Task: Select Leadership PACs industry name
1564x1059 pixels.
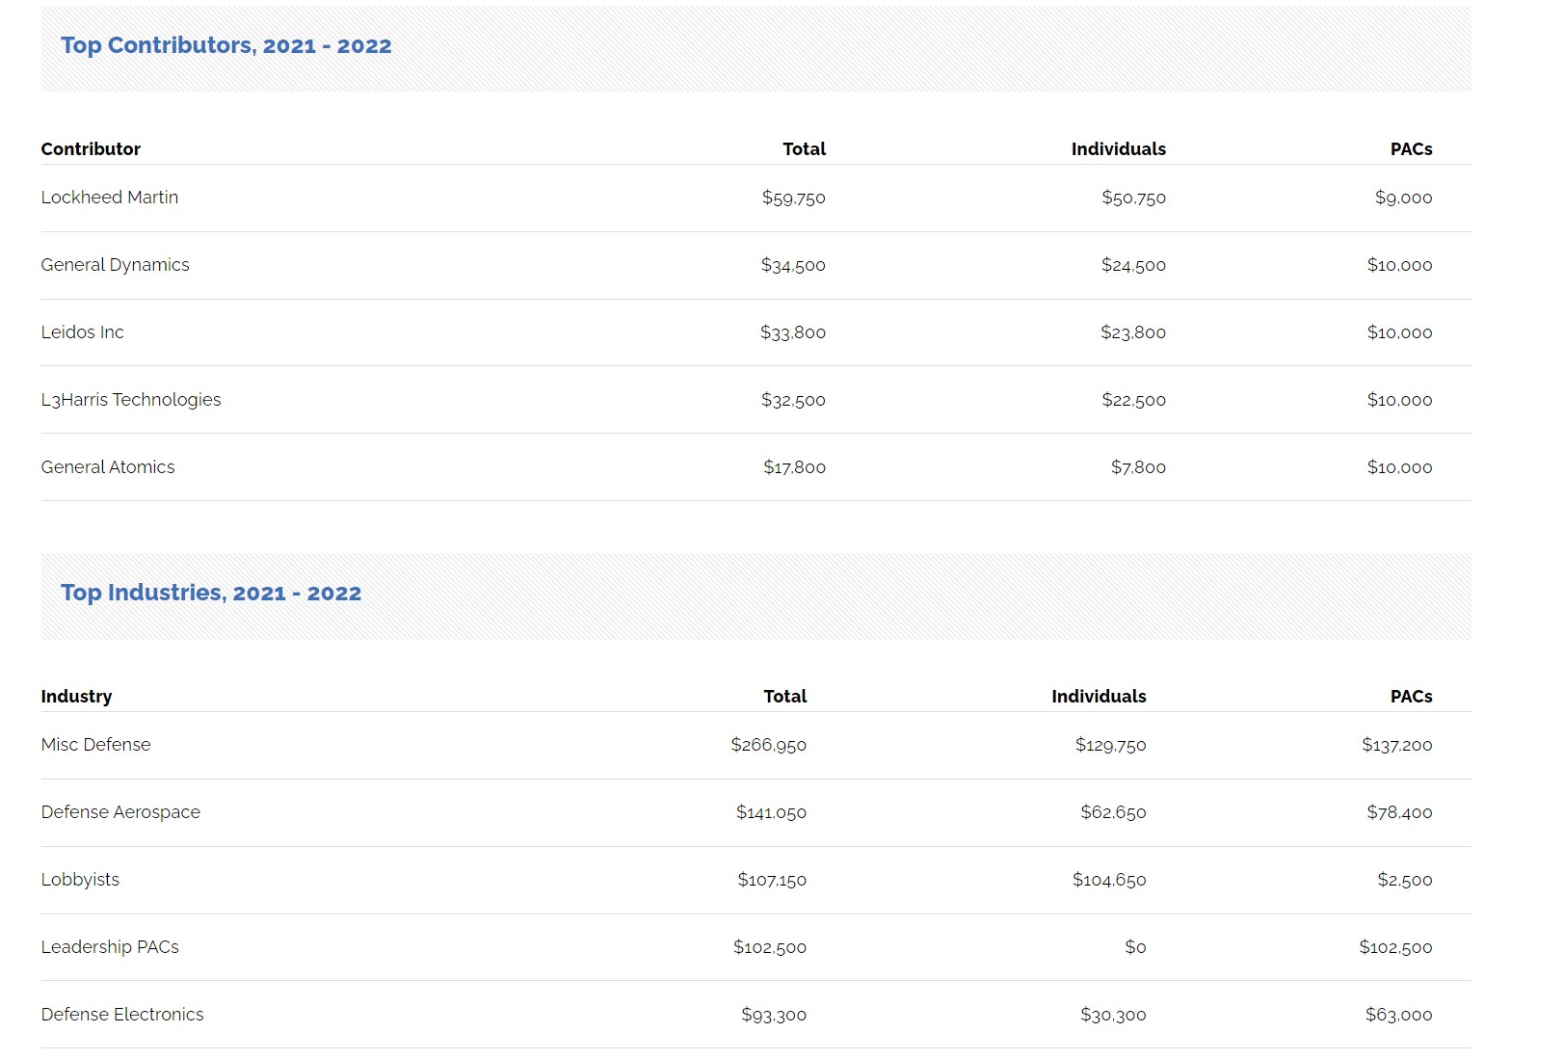Action: pyautogui.click(x=110, y=946)
